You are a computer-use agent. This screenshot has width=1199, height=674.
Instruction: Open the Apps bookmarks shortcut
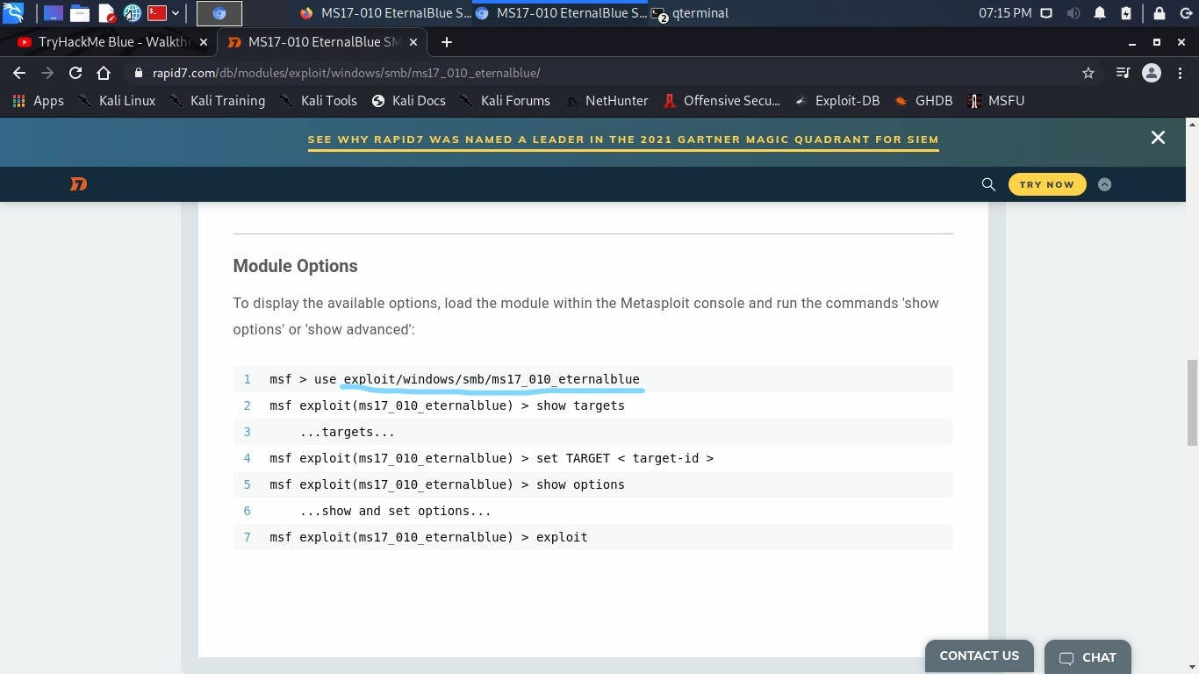point(38,101)
